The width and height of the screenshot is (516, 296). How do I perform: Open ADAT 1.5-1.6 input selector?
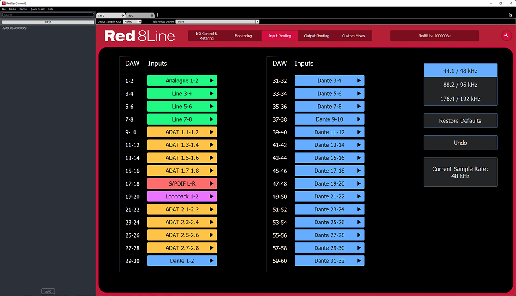(x=182, y=158)
